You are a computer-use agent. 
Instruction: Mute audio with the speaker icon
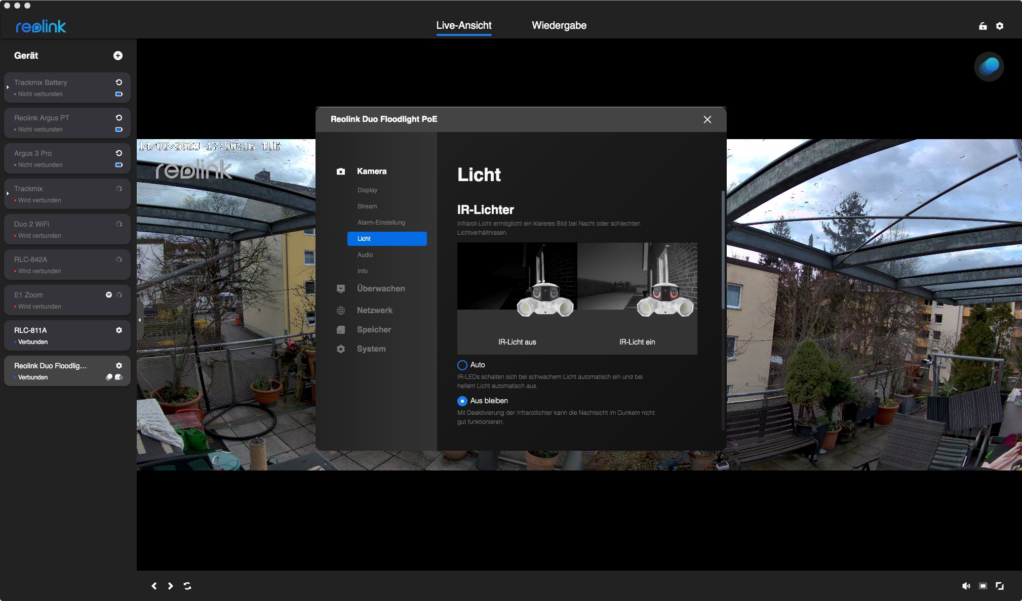[x=966, y=586]
